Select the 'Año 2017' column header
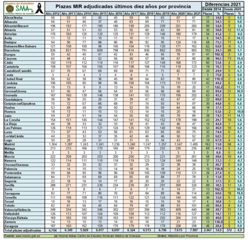This screenshot has height=240, width=248. tap(131, 14)
